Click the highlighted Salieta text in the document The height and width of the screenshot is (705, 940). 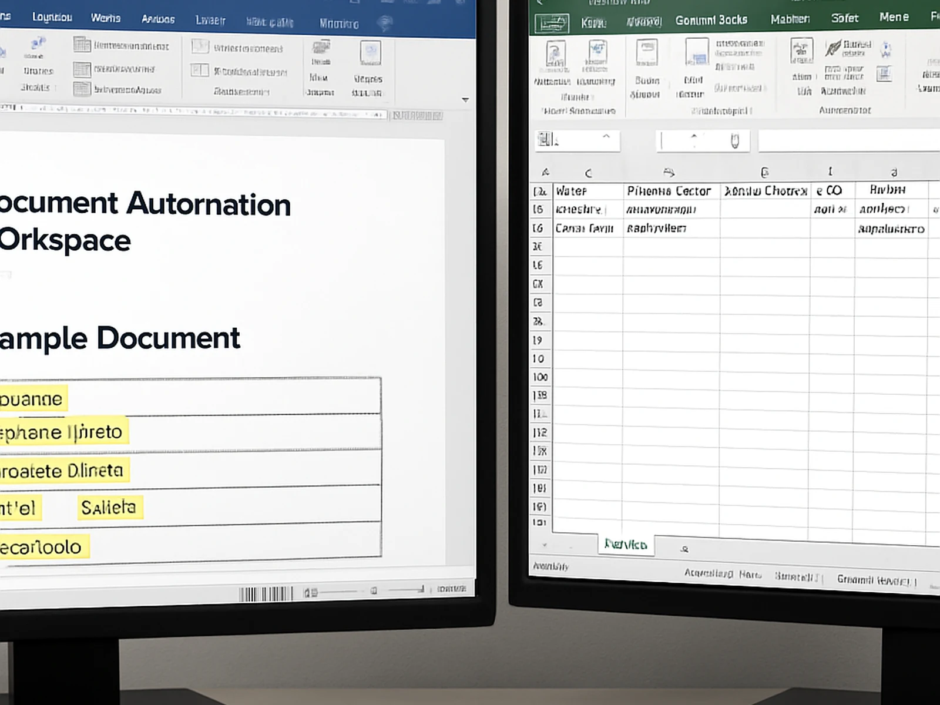[x=109, y=507]
